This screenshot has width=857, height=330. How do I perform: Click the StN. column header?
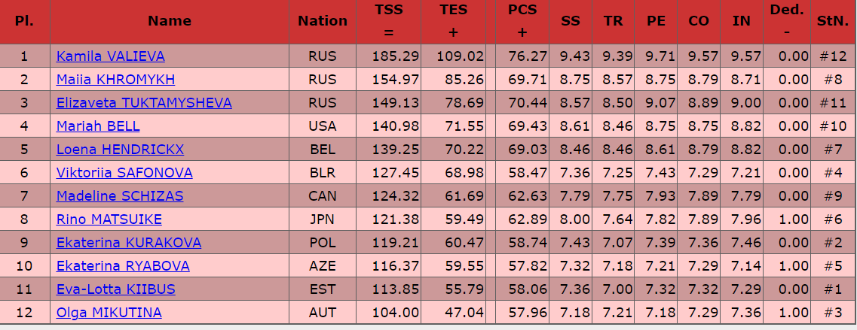[833, 21]
